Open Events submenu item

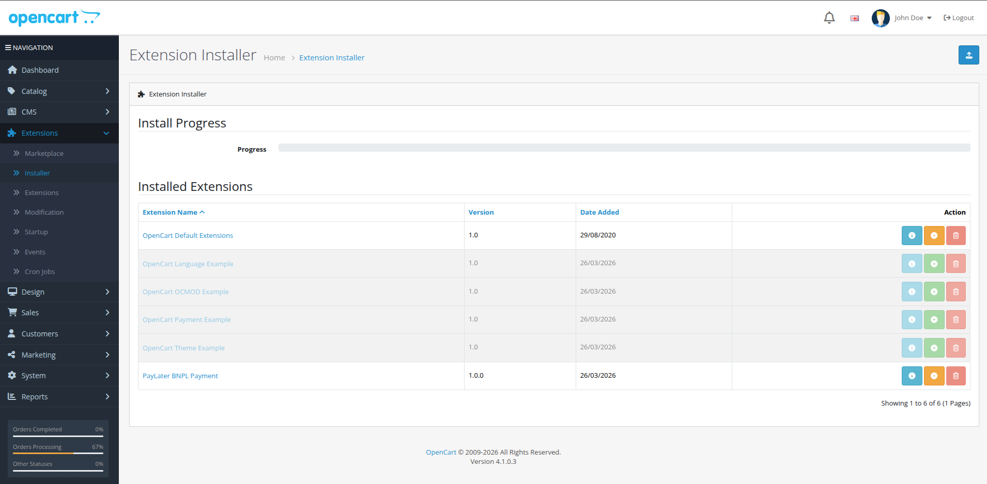click(x=59, y=252)
